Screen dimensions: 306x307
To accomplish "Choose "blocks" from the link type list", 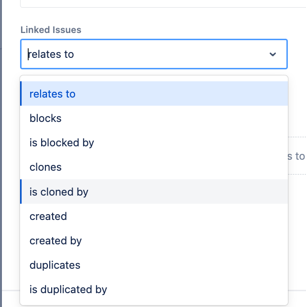I will (x=45, y=118).
